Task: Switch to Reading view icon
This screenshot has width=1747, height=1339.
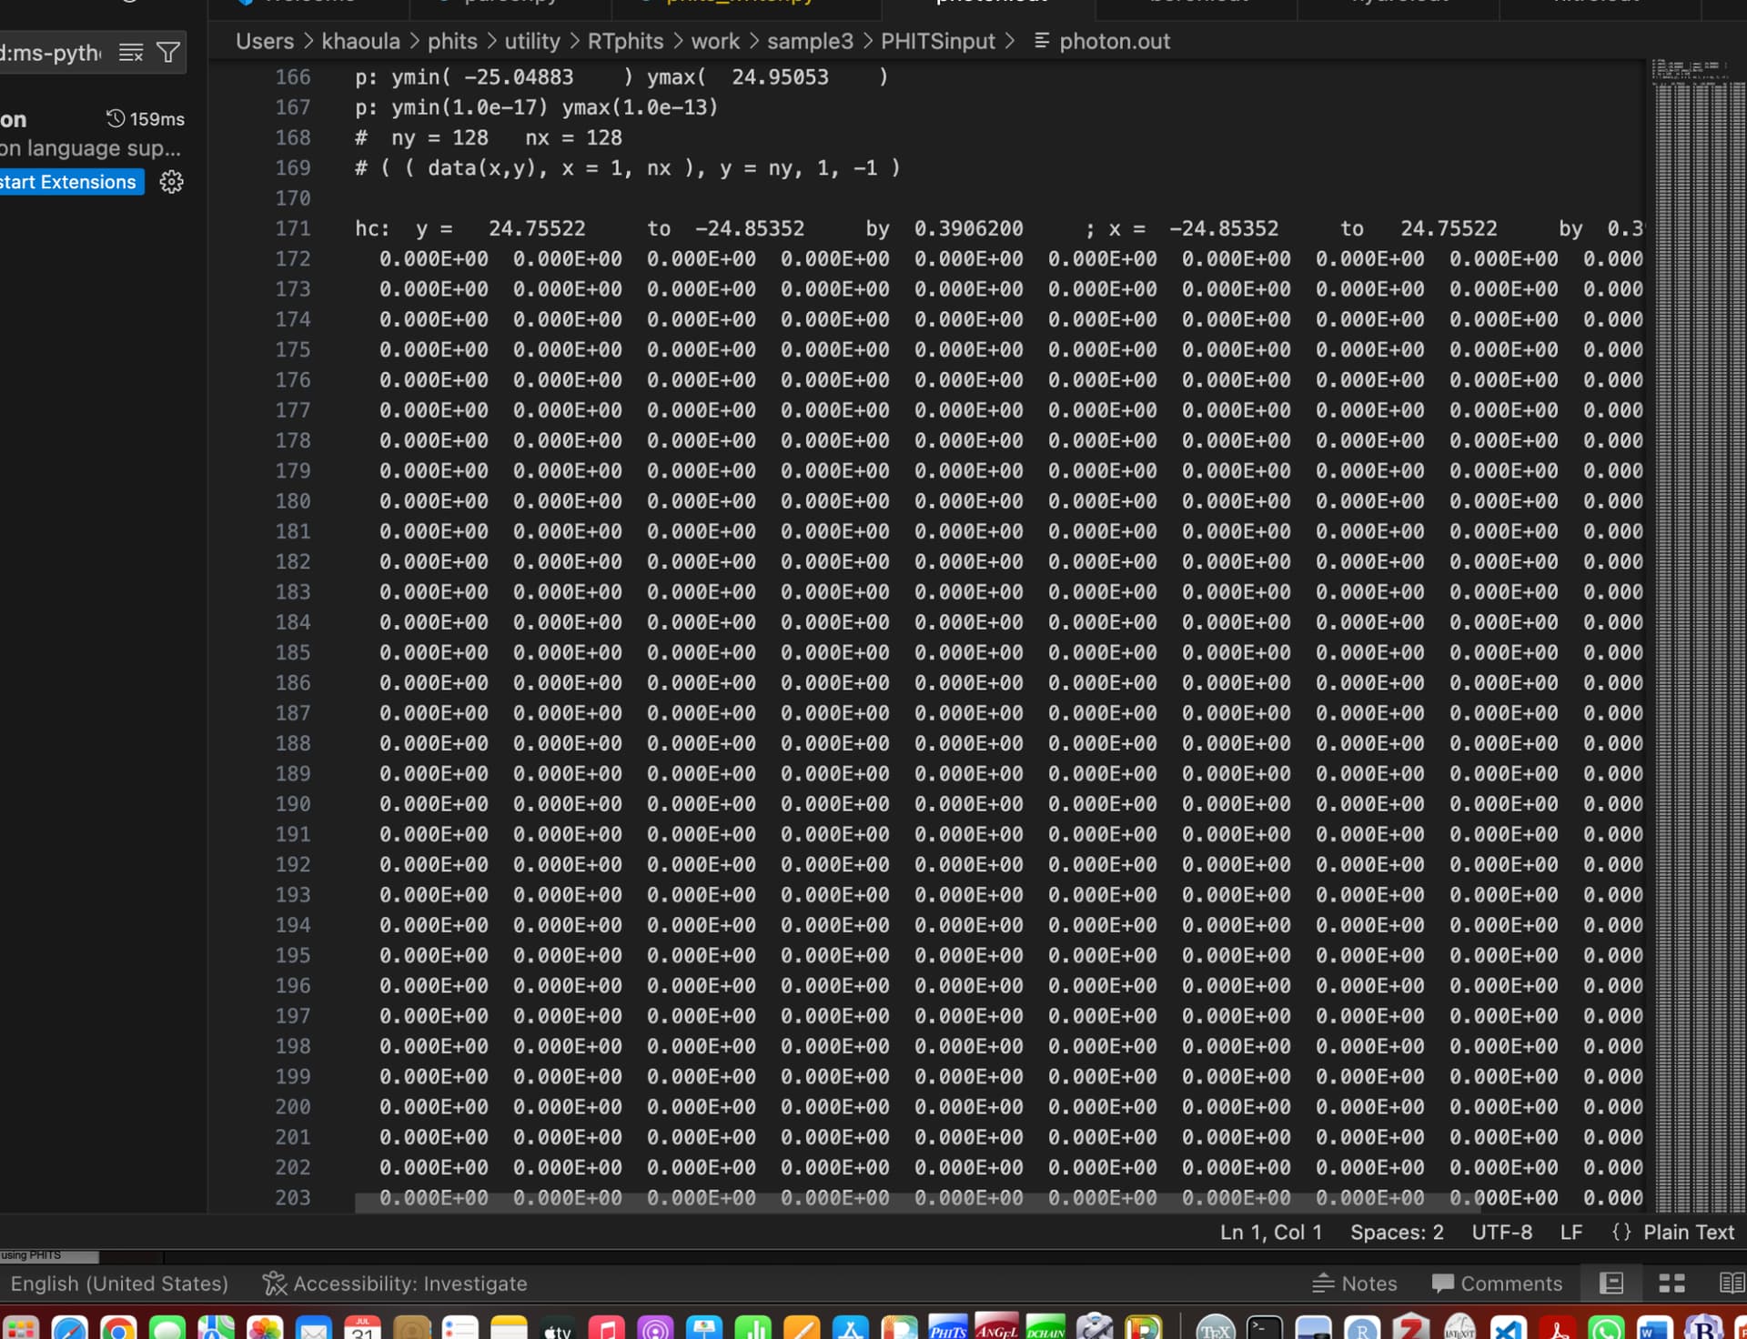Action: tap(1732, 1284)
